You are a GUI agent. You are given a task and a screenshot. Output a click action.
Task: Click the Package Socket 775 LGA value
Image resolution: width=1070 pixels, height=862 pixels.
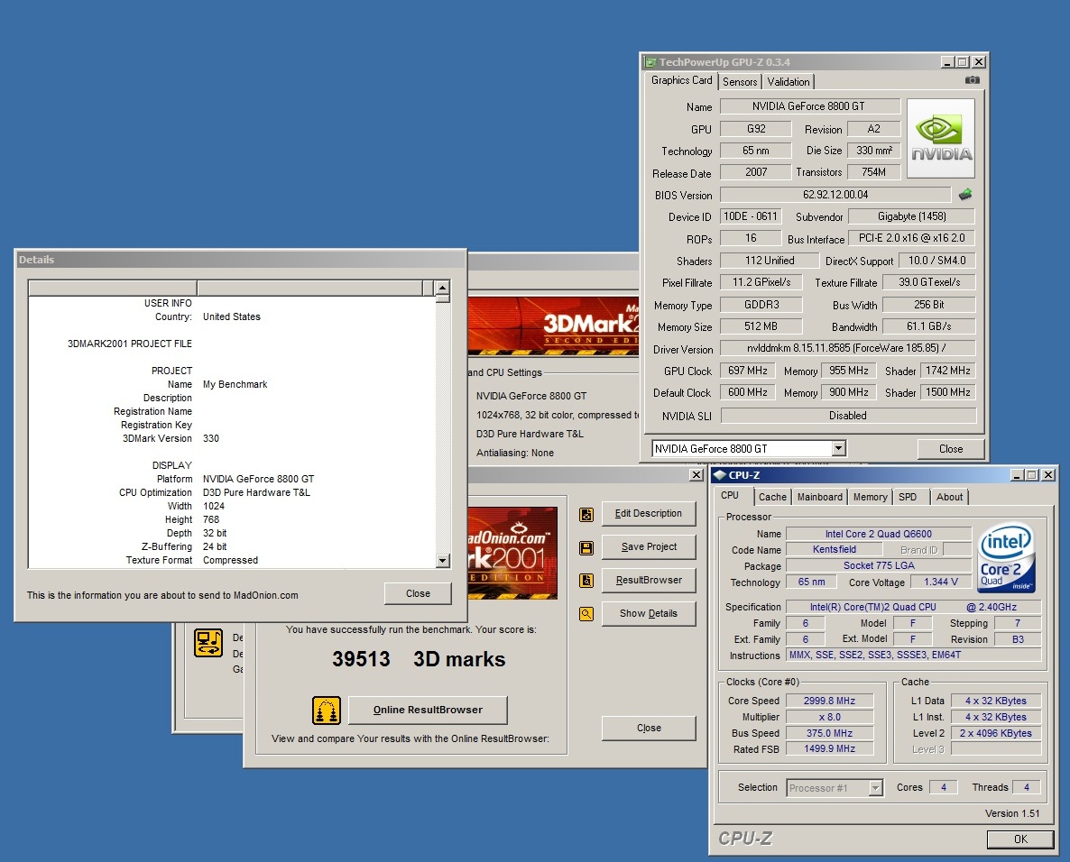pyautogui.click(x=878, y=565)
